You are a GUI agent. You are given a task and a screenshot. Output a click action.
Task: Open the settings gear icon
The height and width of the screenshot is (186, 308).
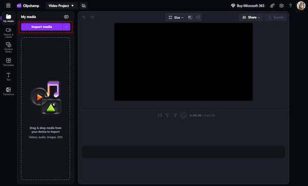tap(281, 6)
